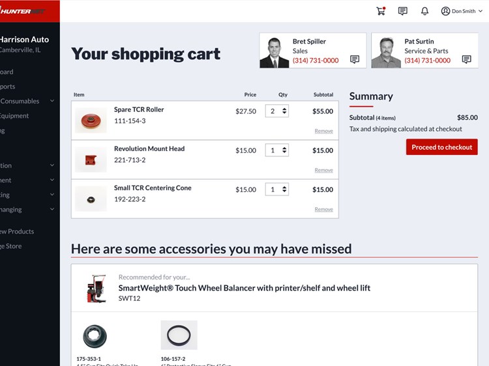Viewport: 489px width, 366px height.
Task: Expand the sidebar section ending in 'nent'
Action: [x=52, y=180]
